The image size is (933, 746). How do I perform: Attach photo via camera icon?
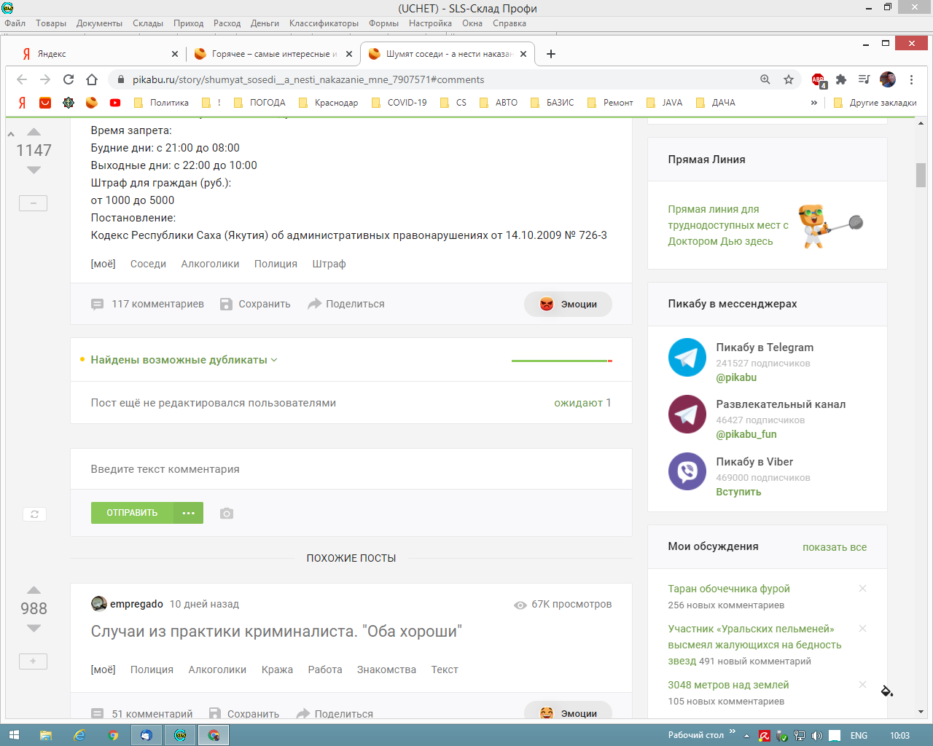point(227,514)
